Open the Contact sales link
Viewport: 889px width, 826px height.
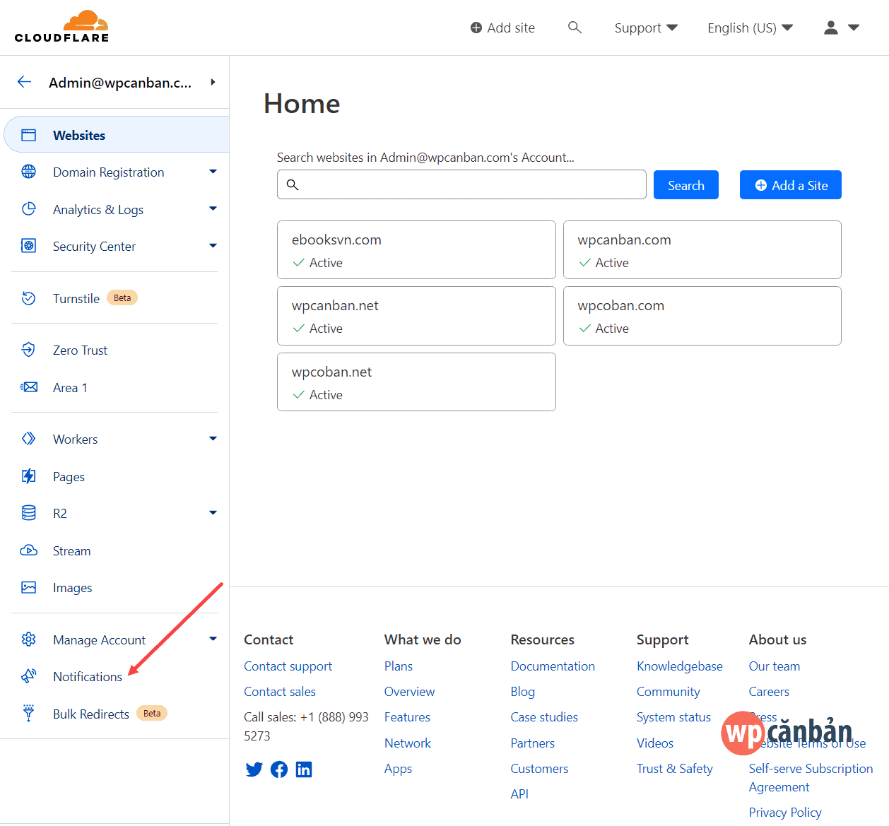click(x=280, y=692)
